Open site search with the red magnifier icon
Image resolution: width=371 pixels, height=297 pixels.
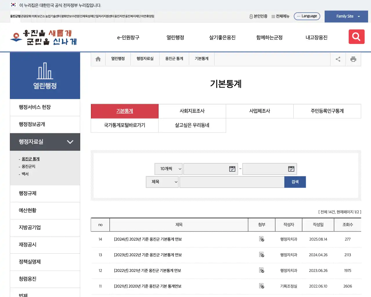[356, 37]
